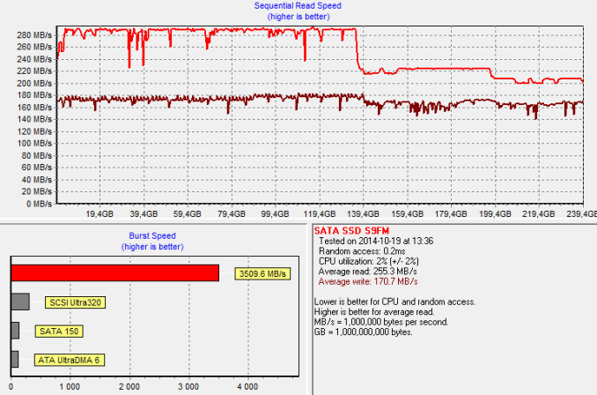Click the 'GB = 1,000,000,000 bytes.' line
Image resolution: width=597 pixels, height=395 pixels.
coord(364,332)
